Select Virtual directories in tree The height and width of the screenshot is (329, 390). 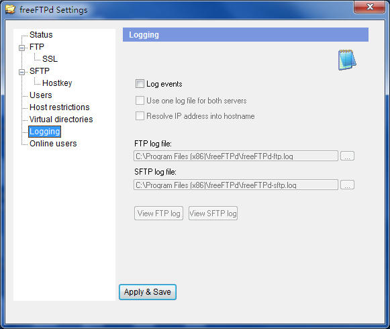pos(61,120)
